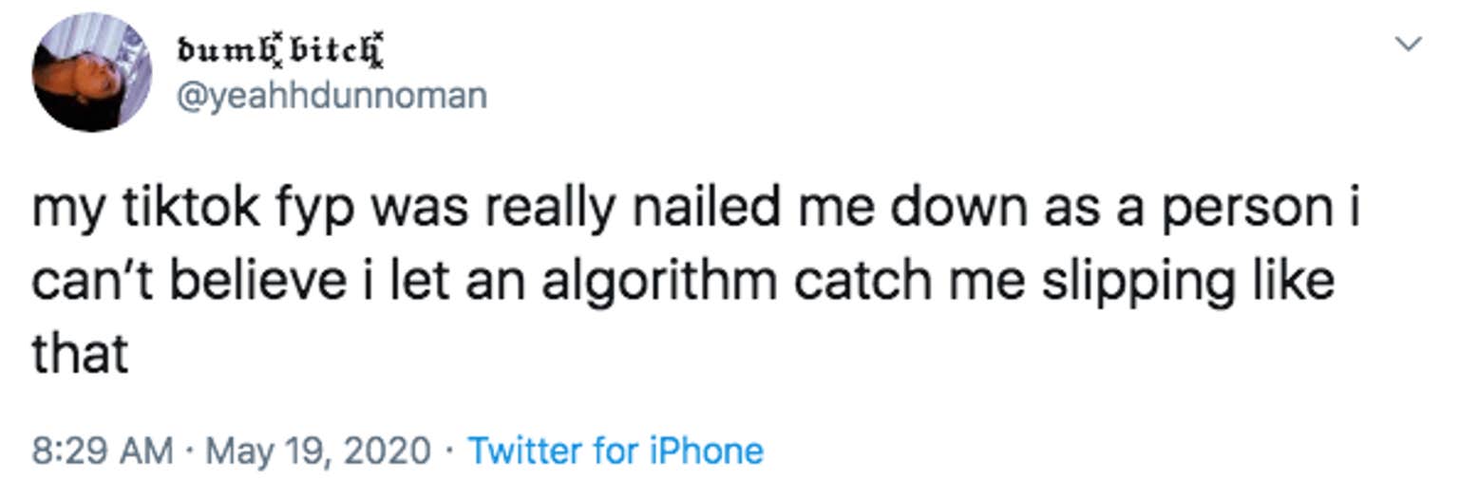Click the last word "that" of the tweet

tap(80, 355)
